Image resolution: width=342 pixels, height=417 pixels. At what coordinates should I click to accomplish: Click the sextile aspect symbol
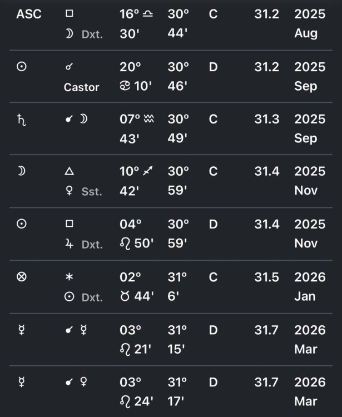(x=70, y=277)
